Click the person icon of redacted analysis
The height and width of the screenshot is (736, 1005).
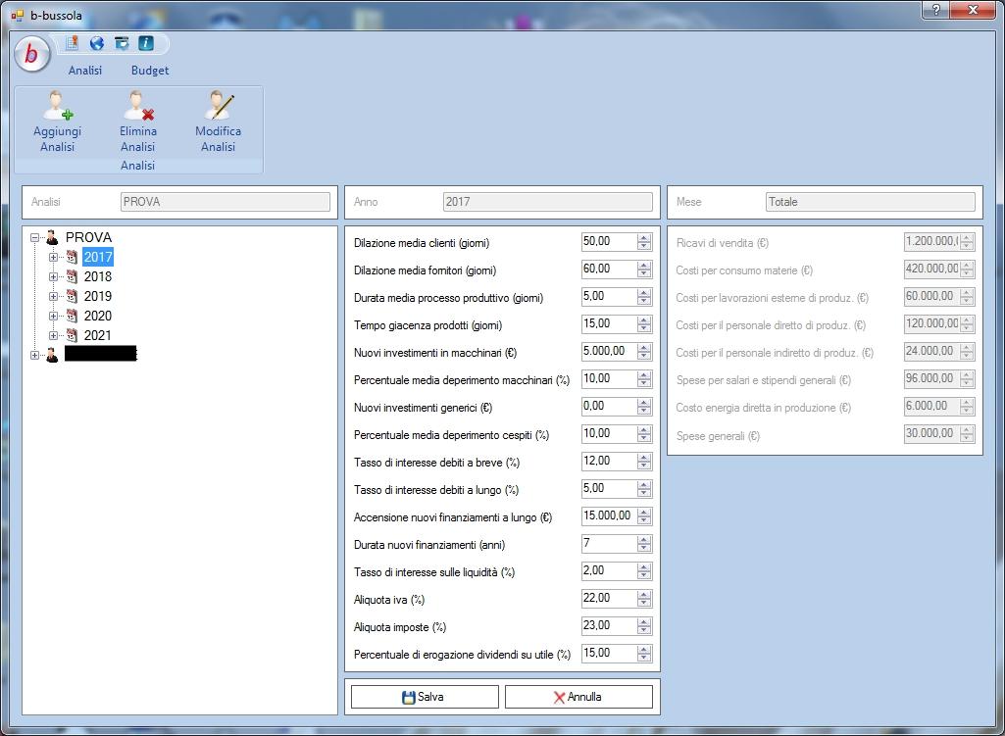coord(52,355)
